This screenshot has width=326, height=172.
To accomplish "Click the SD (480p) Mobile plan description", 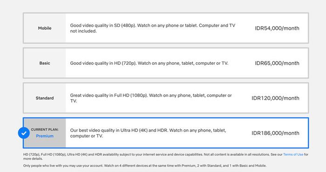I will pyautogui.click(x=153, y=28).
